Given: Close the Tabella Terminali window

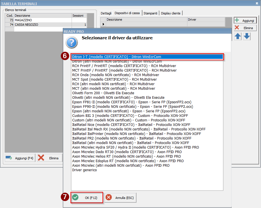Looking at the screenshot, I should click(x=256, y=4).
